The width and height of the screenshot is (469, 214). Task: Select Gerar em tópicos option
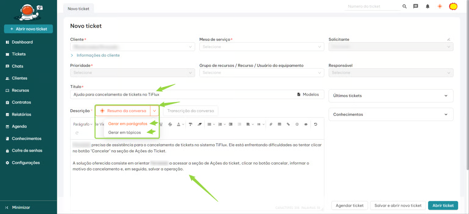point(125,132)
